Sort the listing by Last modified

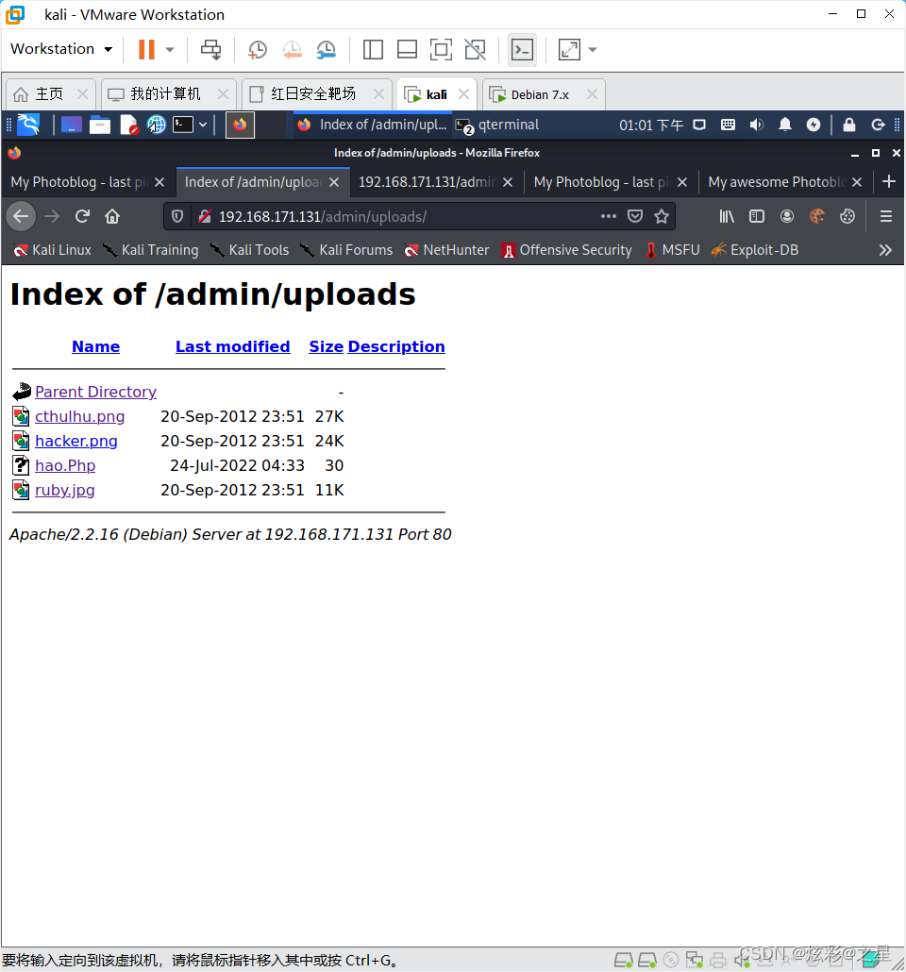[232, 346]
